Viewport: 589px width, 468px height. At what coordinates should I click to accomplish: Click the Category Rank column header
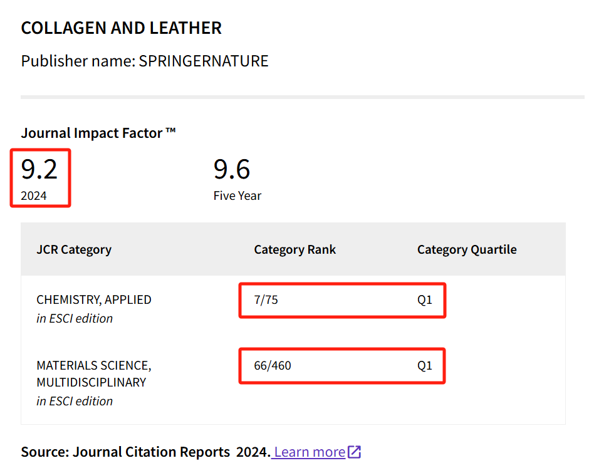[x=294, y=249]
